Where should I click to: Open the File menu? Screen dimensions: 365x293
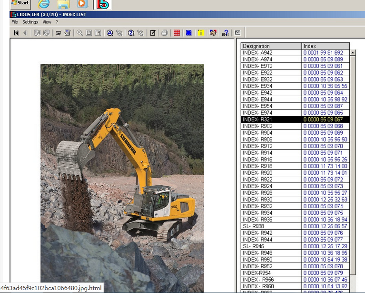point(15,22)
